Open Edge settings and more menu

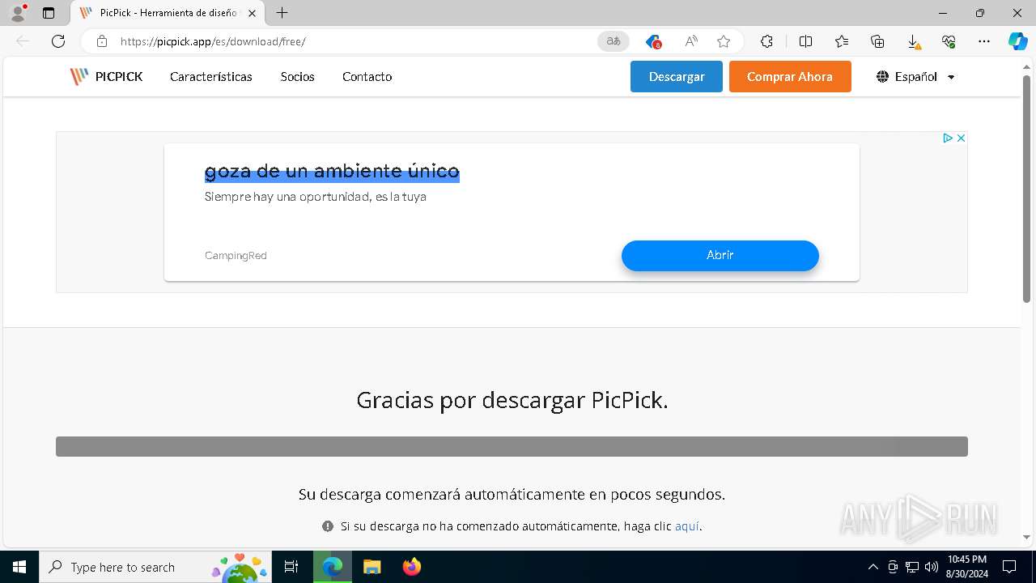click(x=984, y=41)
